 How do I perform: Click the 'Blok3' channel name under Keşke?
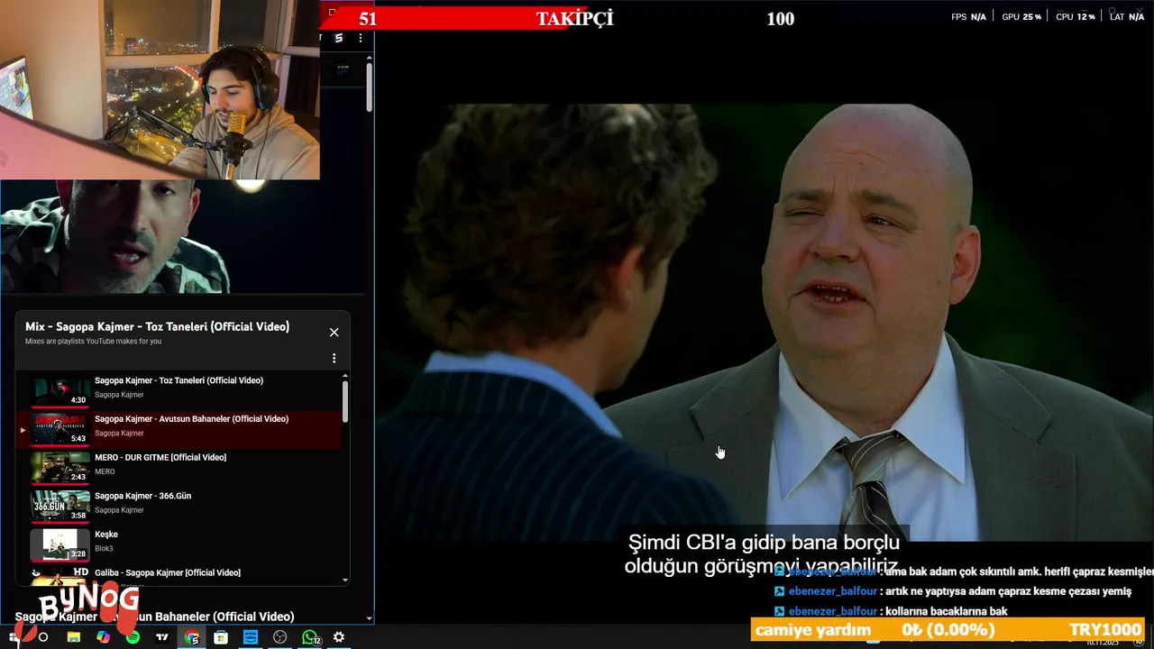[x=105, y=548]
